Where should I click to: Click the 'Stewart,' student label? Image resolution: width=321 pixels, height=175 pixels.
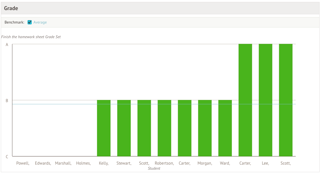124,163
